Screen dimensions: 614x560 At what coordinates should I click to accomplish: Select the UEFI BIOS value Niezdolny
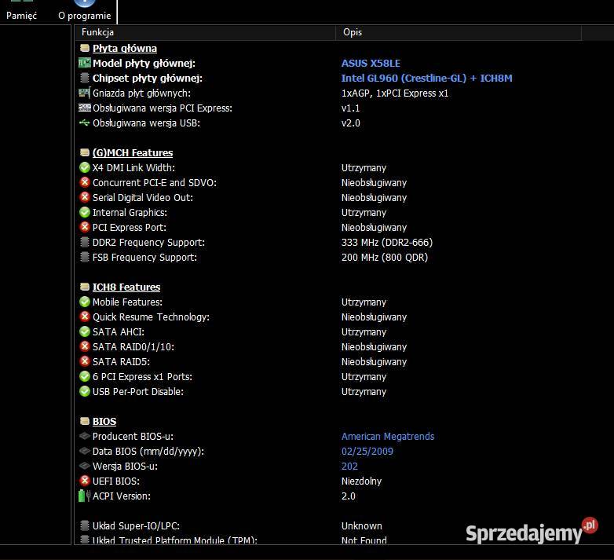[361, 481]
